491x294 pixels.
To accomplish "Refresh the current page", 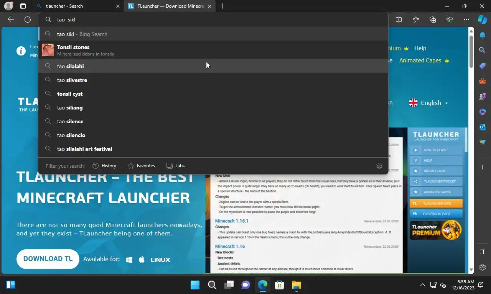I will 28,20.
